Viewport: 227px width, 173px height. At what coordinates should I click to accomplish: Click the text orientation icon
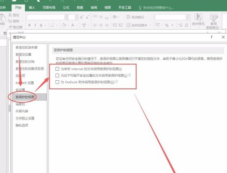pos(115,17)
